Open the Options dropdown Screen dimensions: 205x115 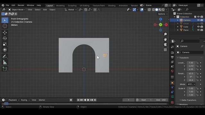[163, 14]
